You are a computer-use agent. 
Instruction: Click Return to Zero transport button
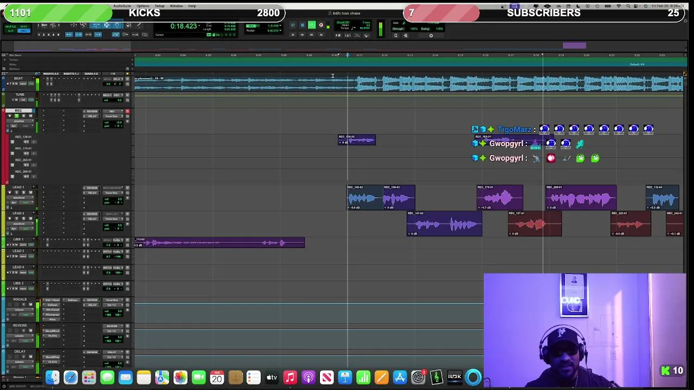293,35
